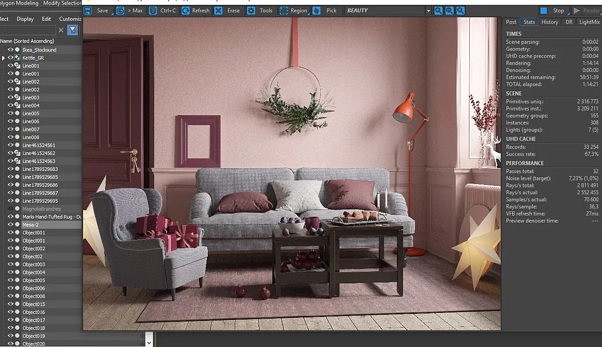The height and width of the screenshot is (347, 602).
Task: Toggle visibility of Kettle_GR
Action: (10, 58)
